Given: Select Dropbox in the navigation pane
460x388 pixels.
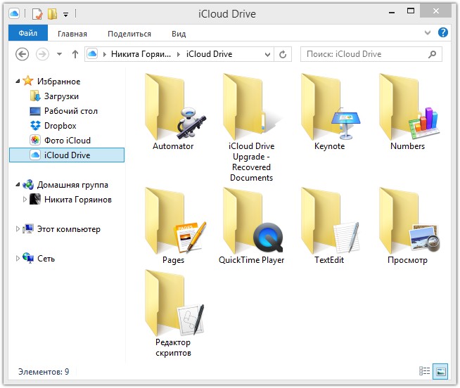Looking at the screenshot, I should pos(60,126).
